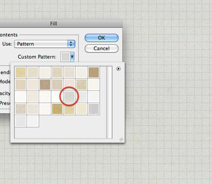Click the Custom Pattern preview thumbnail
This screenshot has height=184, width=212.
tap(65, 57)
